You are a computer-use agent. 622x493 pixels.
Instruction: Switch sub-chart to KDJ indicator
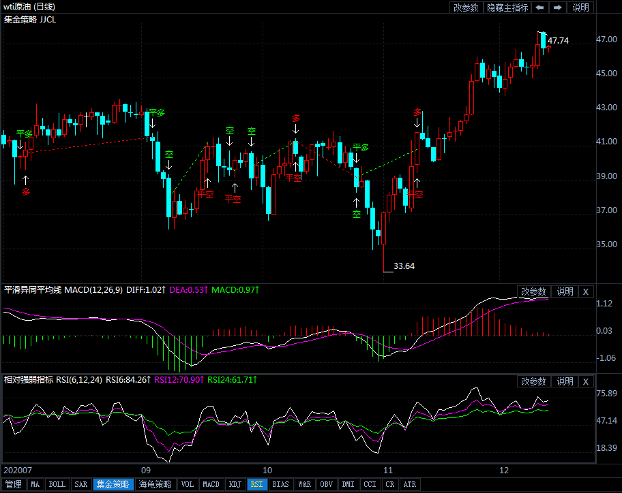point(235,485)
